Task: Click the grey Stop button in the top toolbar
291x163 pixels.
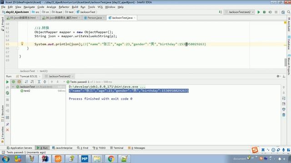Action: pos(276,12)
